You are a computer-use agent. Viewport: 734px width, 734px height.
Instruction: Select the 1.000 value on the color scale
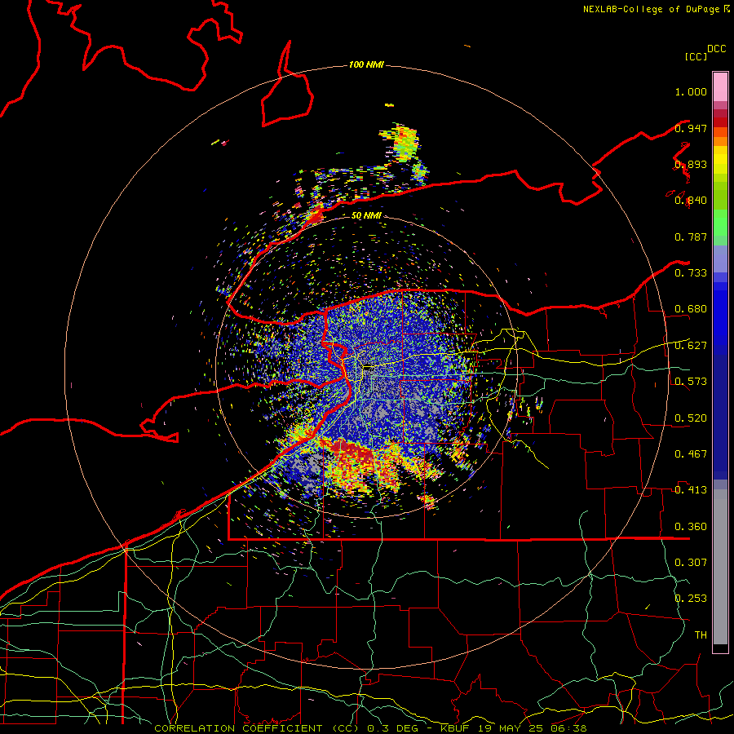coord(691,91)
